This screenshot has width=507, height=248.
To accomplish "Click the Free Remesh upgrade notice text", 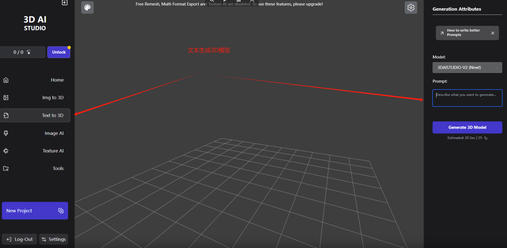I will 229,4.
